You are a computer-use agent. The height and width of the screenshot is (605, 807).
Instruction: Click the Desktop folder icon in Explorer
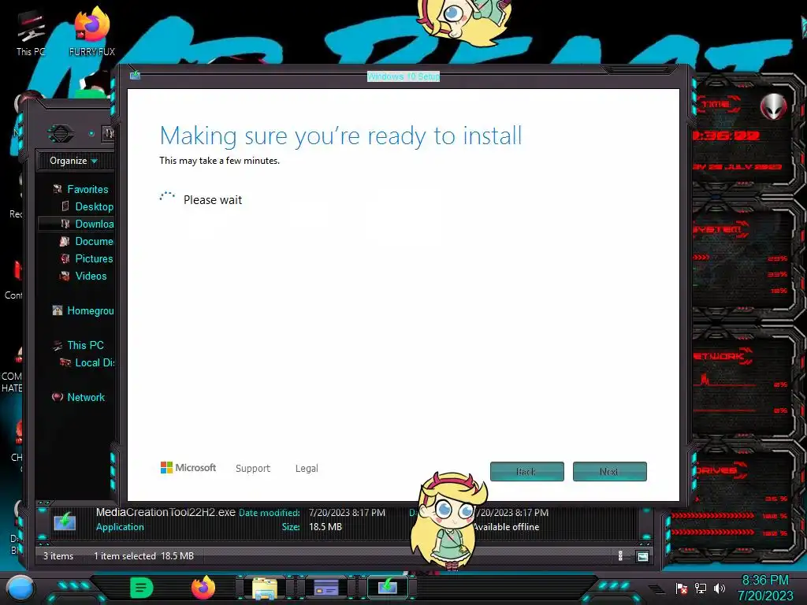65,206
